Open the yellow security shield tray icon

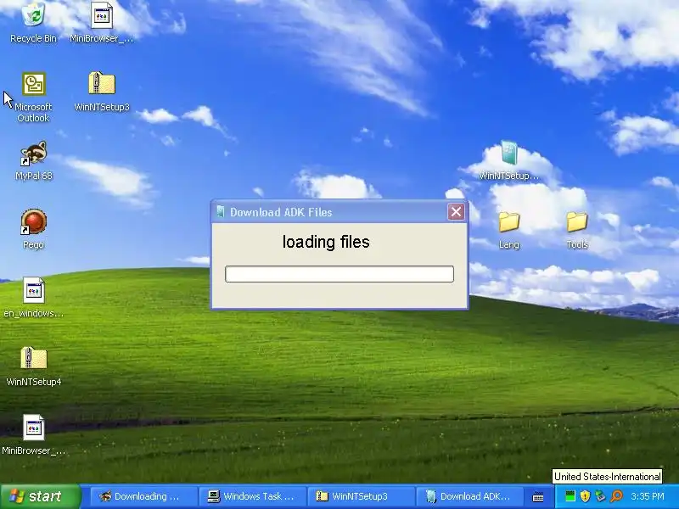[585, 496]
